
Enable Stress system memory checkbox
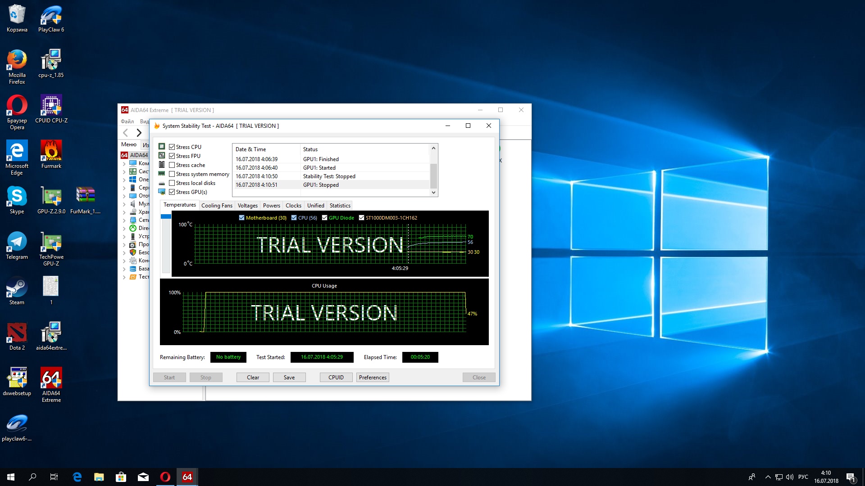(172, 174)
